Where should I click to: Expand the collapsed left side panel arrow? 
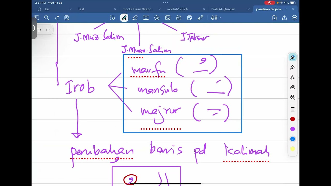[x=34, y=28]
